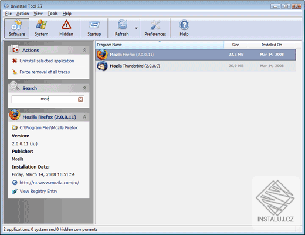Open the Action menu
305x235 pixels.
[x=23, y=14]
